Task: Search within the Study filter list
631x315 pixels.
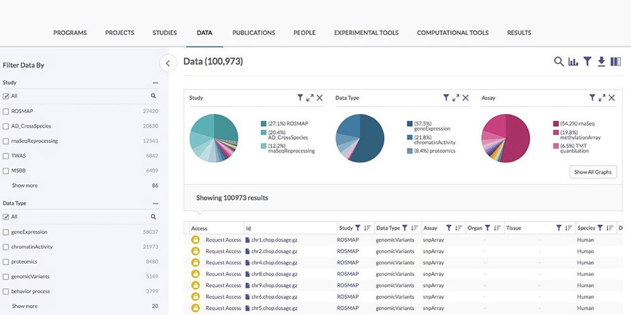Action: point(153,96)
